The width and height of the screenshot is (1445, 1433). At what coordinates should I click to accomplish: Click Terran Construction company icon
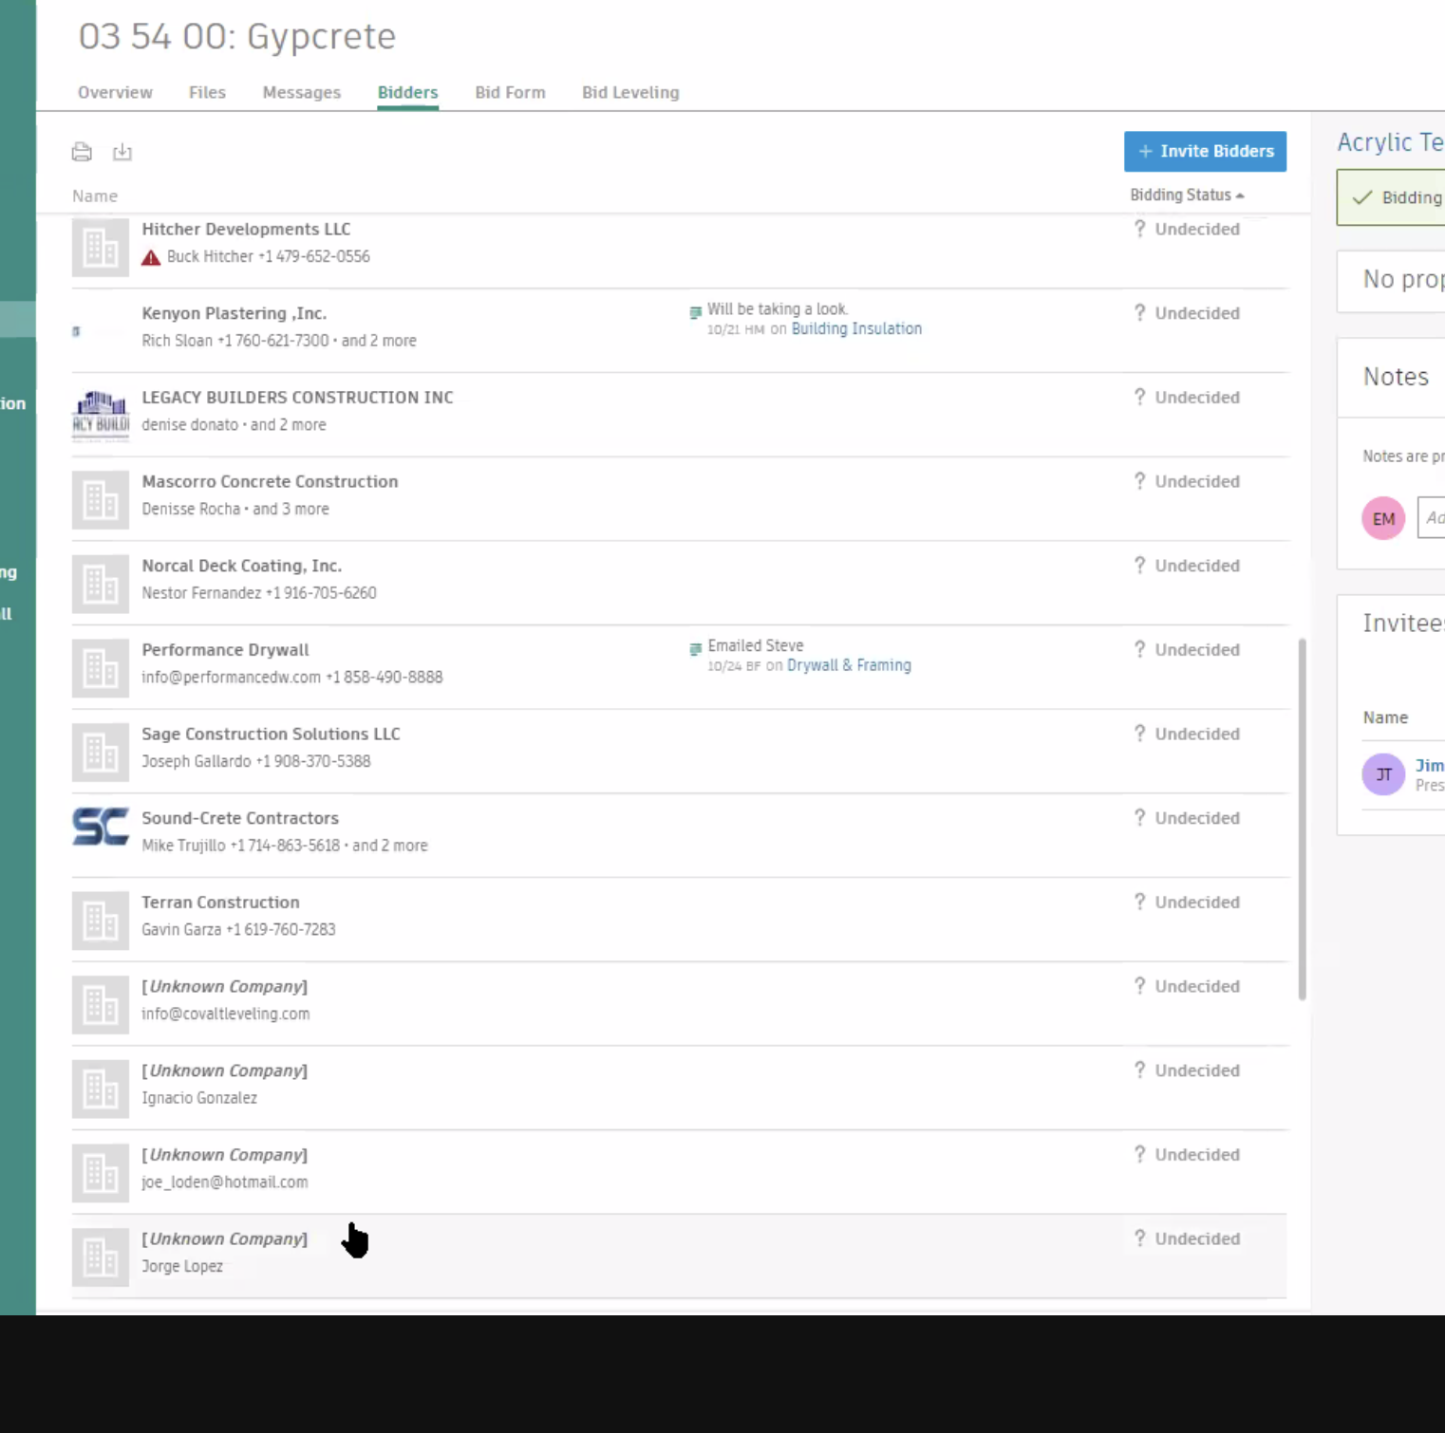101,921
